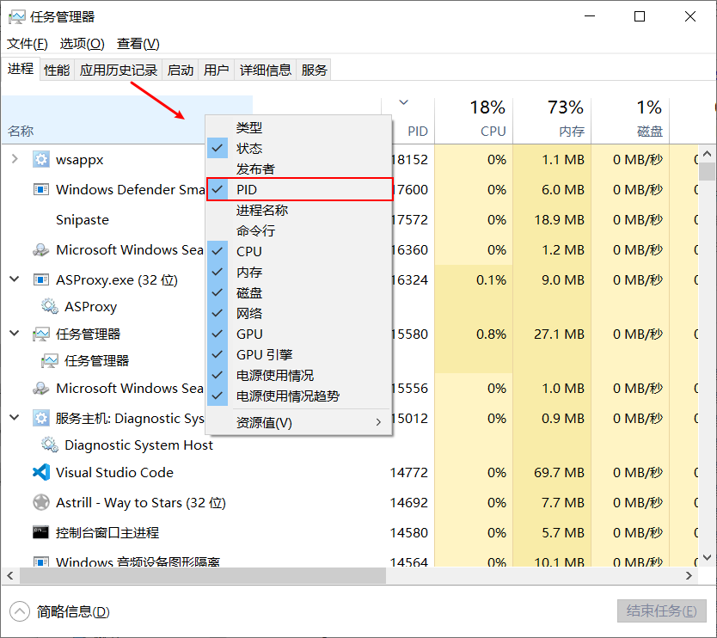This screenshot has width=717, height=638.
Task: Uncheck the 状态 column option
Action: (x=299, y=148)
